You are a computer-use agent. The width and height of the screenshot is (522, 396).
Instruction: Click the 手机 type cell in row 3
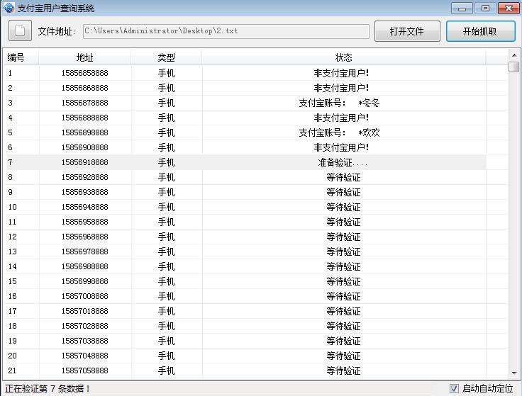(166, 103)
